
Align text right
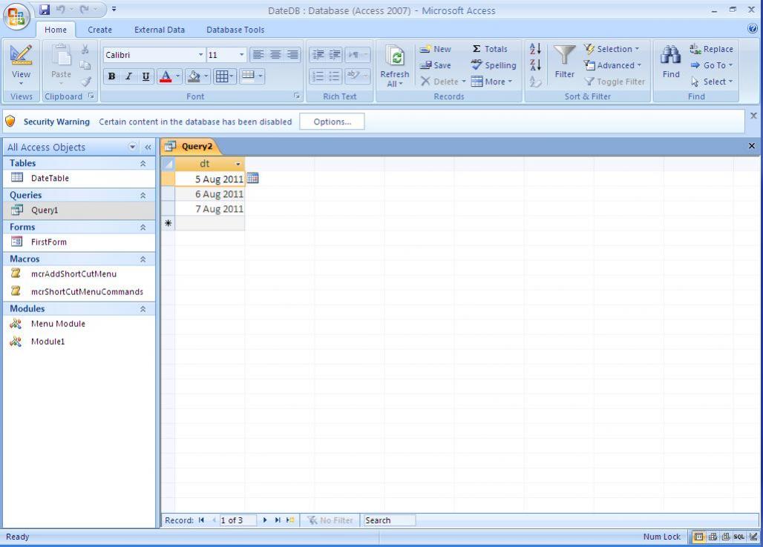292,54
